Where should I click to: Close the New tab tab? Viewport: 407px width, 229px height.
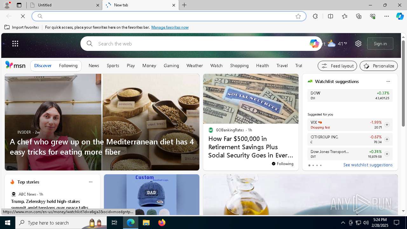point(174,5)
